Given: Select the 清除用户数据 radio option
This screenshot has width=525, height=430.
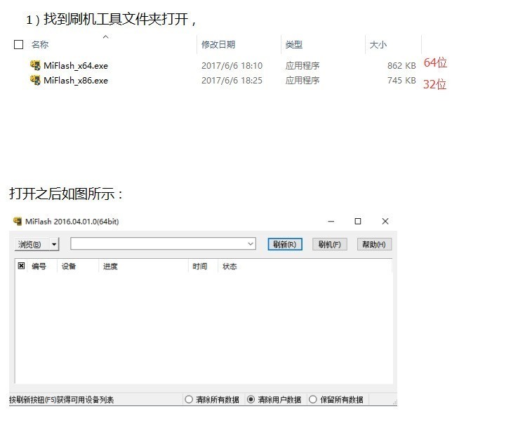Looking at the screenshot, I should [251, 399].
